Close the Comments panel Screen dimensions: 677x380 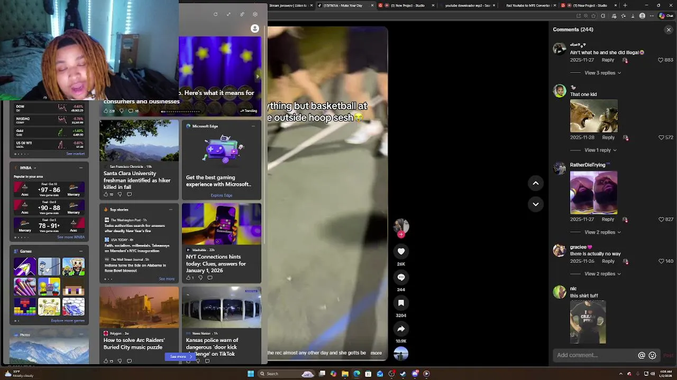669,30
